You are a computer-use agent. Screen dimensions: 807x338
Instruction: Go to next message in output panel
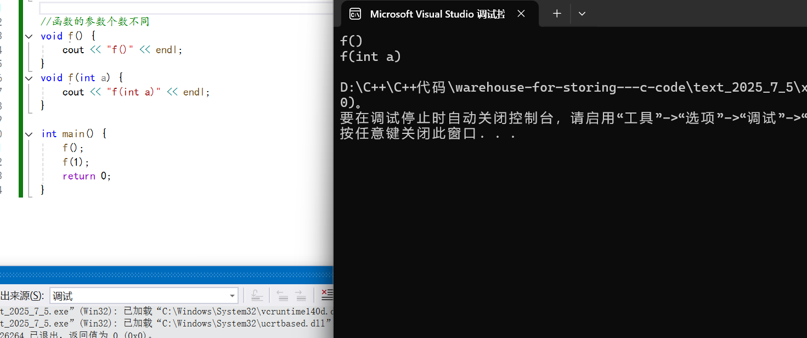[300, 295]
